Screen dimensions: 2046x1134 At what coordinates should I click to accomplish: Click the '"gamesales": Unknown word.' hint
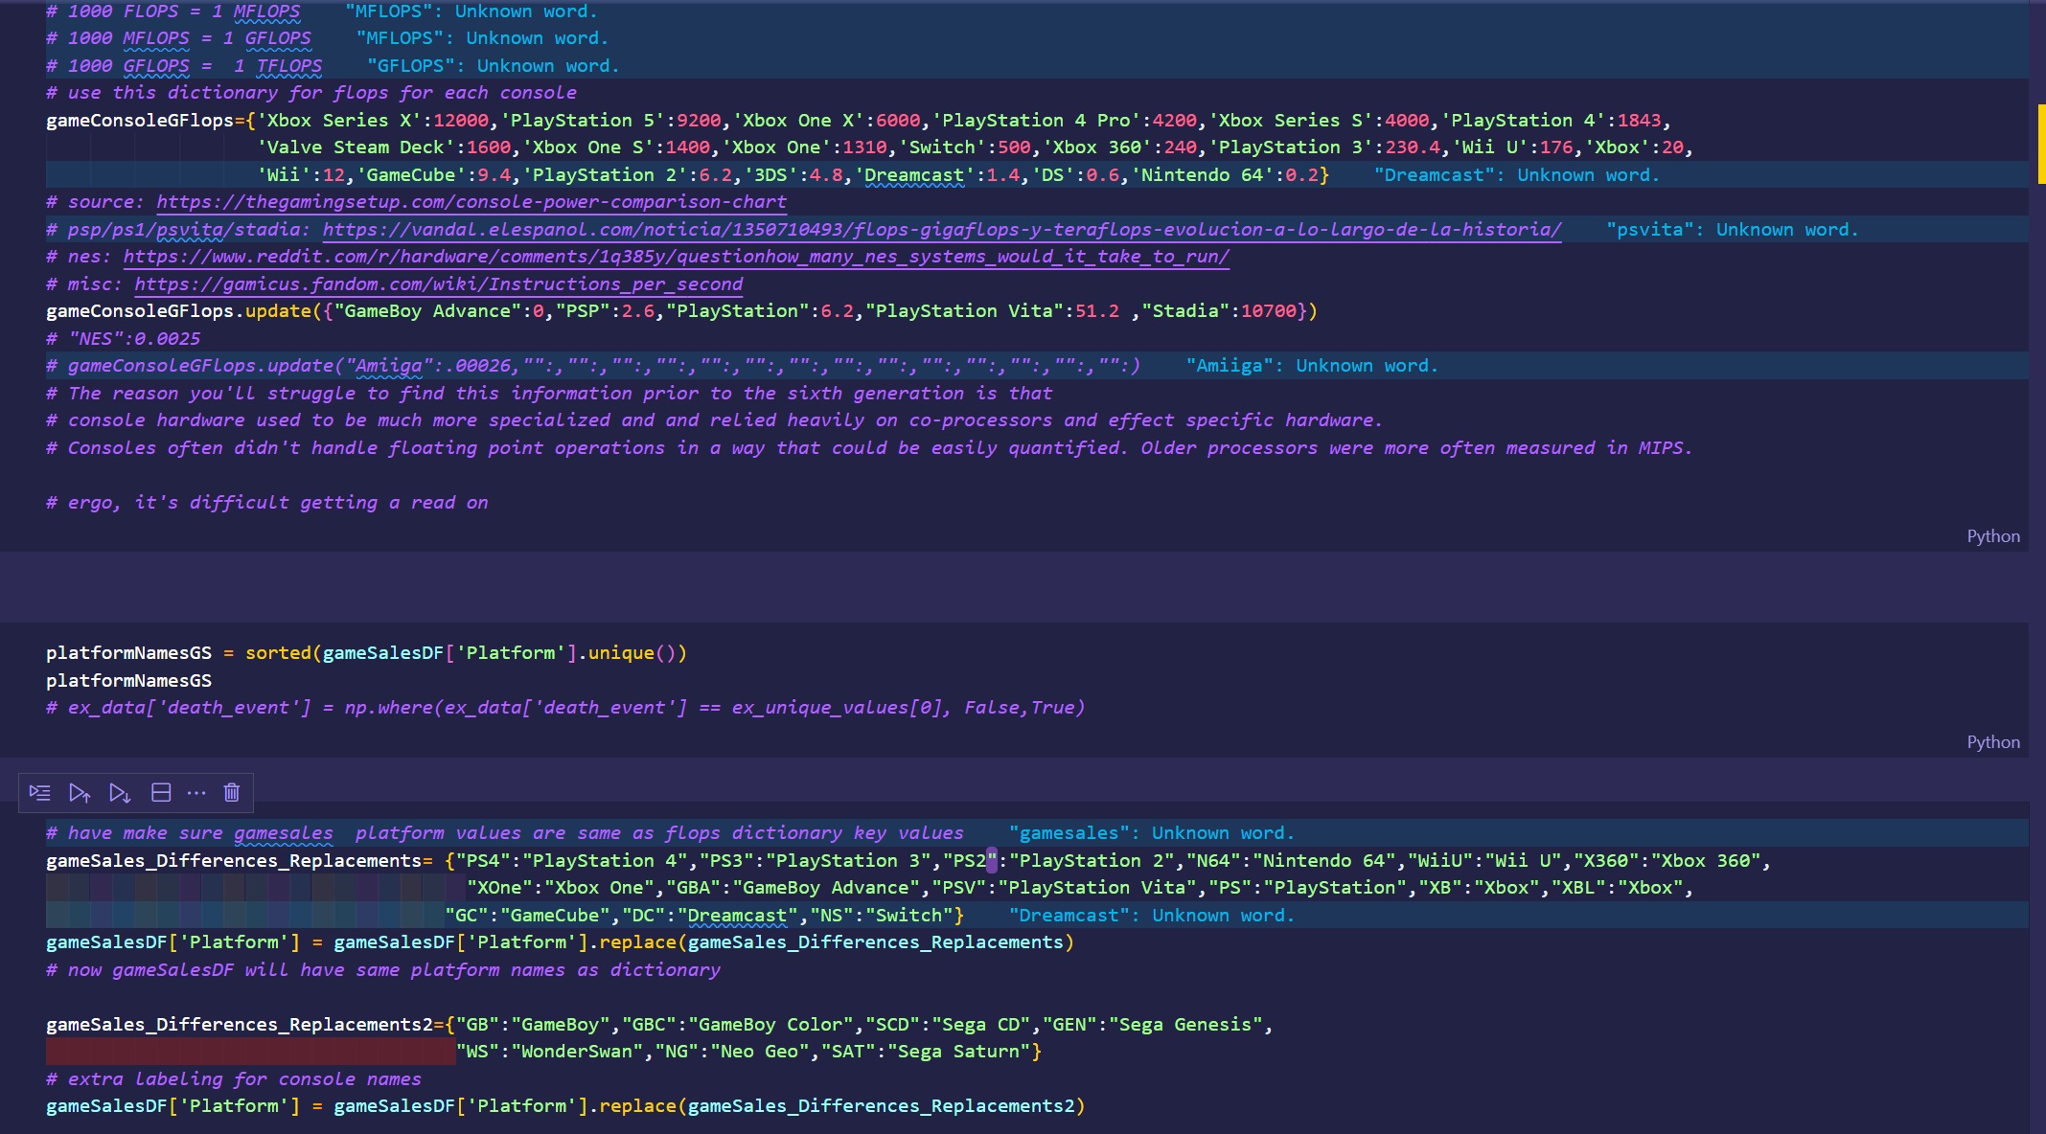pyautogui.click(x=1152, y=833)
